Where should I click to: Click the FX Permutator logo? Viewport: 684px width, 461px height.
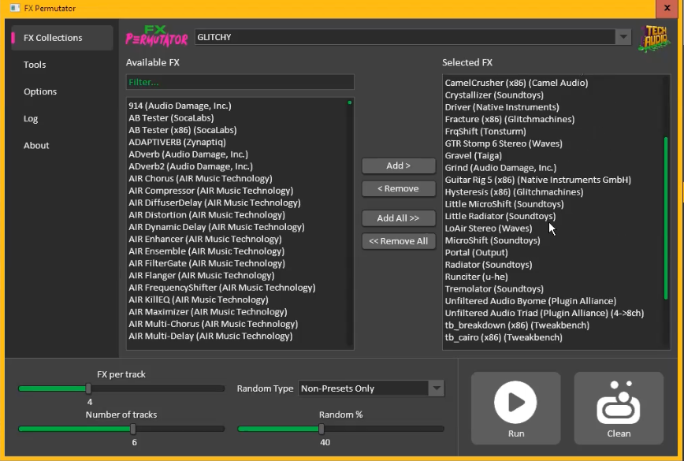pos(156,35)
